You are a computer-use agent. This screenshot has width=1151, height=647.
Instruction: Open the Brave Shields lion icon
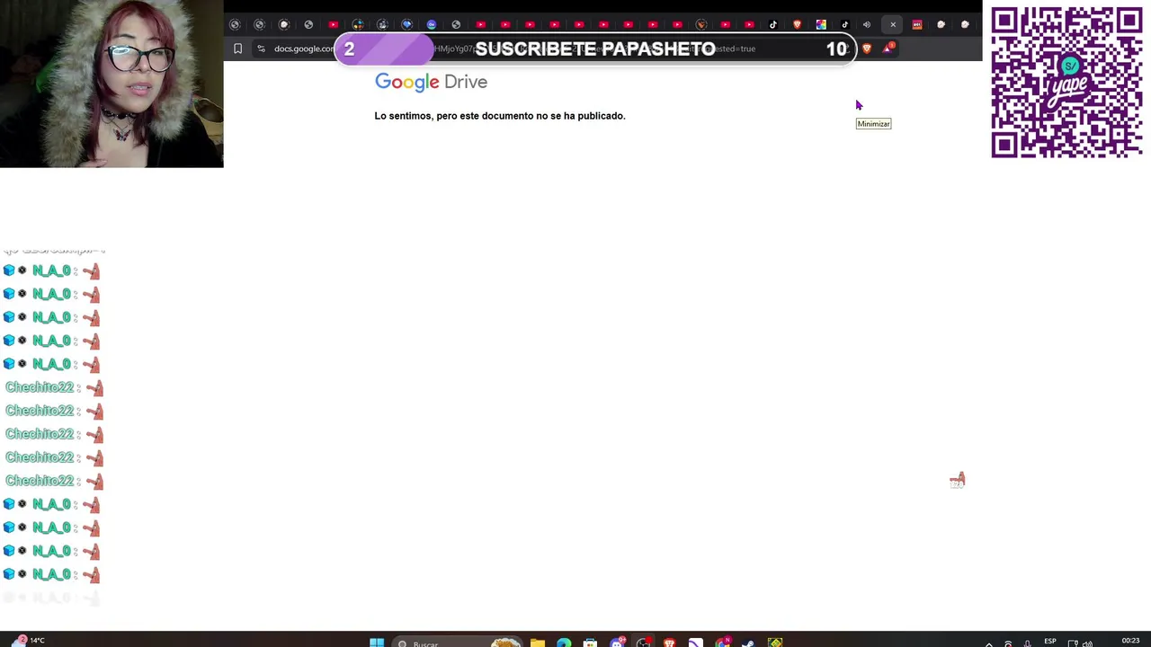(x=867, y=49)
